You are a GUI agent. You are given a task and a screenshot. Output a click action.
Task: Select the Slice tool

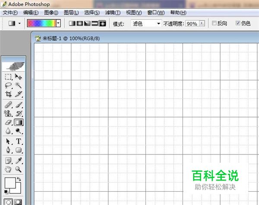pos(18,94)
